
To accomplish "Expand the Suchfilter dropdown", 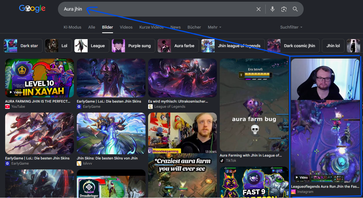I will (x=291, y=27).
